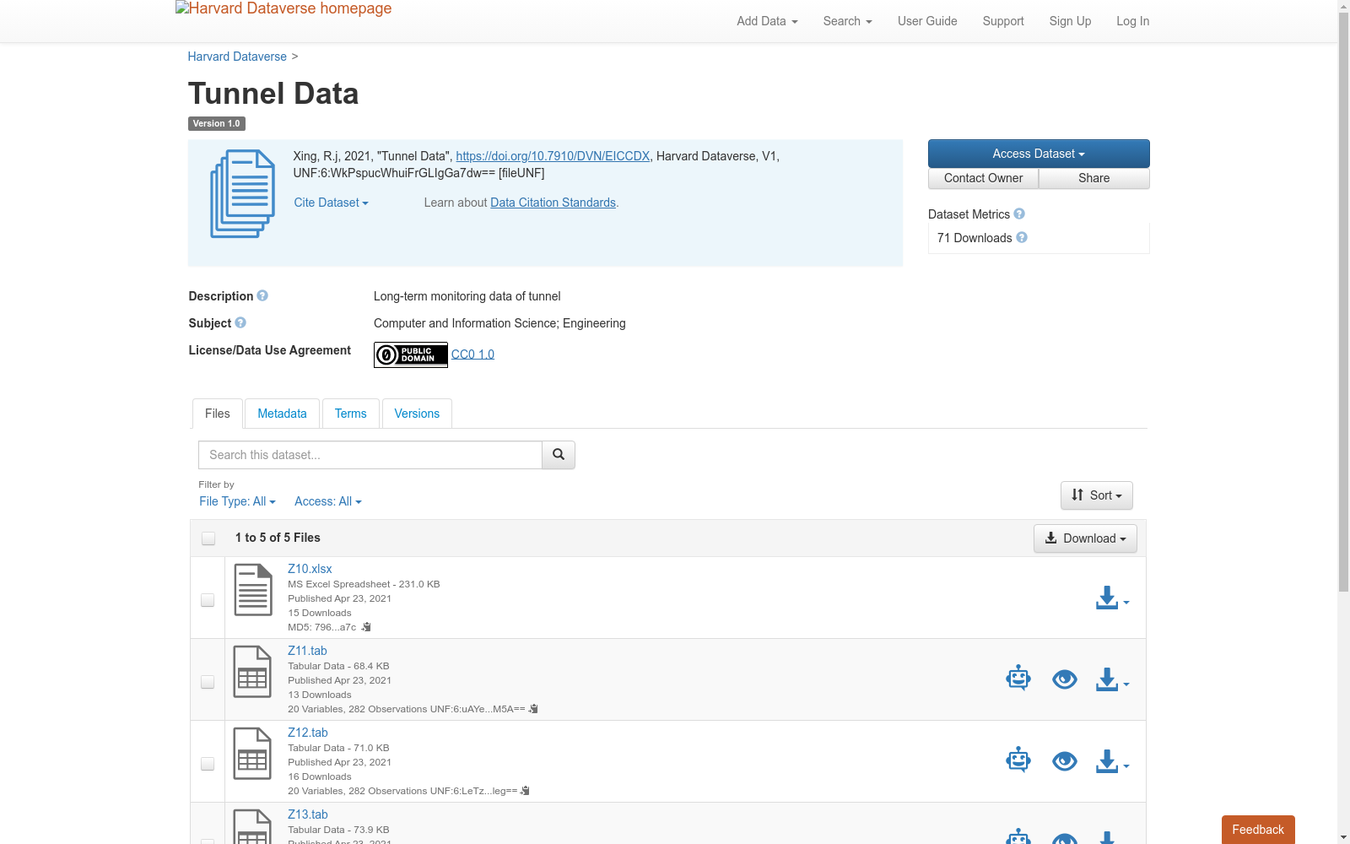The image size is (1350, 844).
Task: Click the dataset documents icon in citation box
Action: 243,194
